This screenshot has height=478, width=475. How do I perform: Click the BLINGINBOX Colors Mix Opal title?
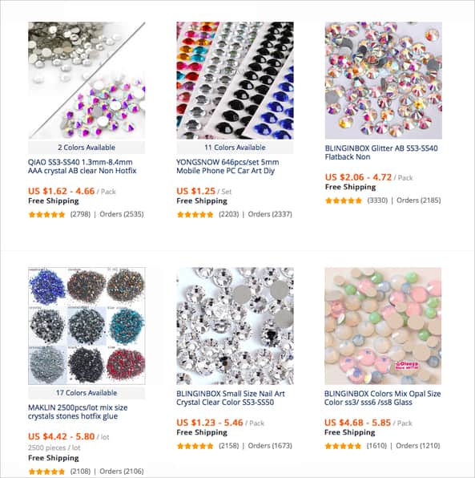(382, 398)
